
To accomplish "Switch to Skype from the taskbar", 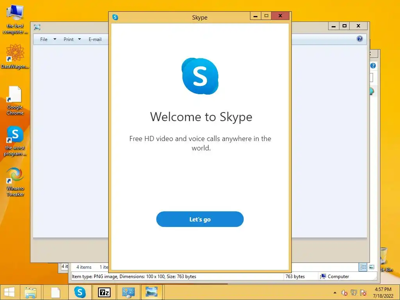I will 80,292.
